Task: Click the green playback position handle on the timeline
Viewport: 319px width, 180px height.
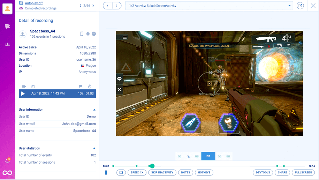Action: coord(152,166)
